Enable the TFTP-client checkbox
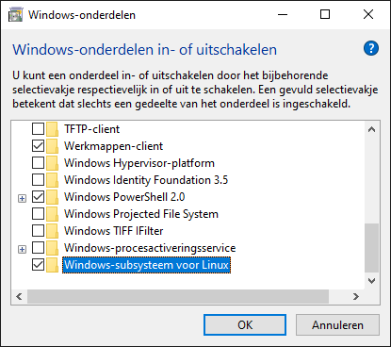Image resolution: width=391 pixels, height=347 pixels. (38, 129)
